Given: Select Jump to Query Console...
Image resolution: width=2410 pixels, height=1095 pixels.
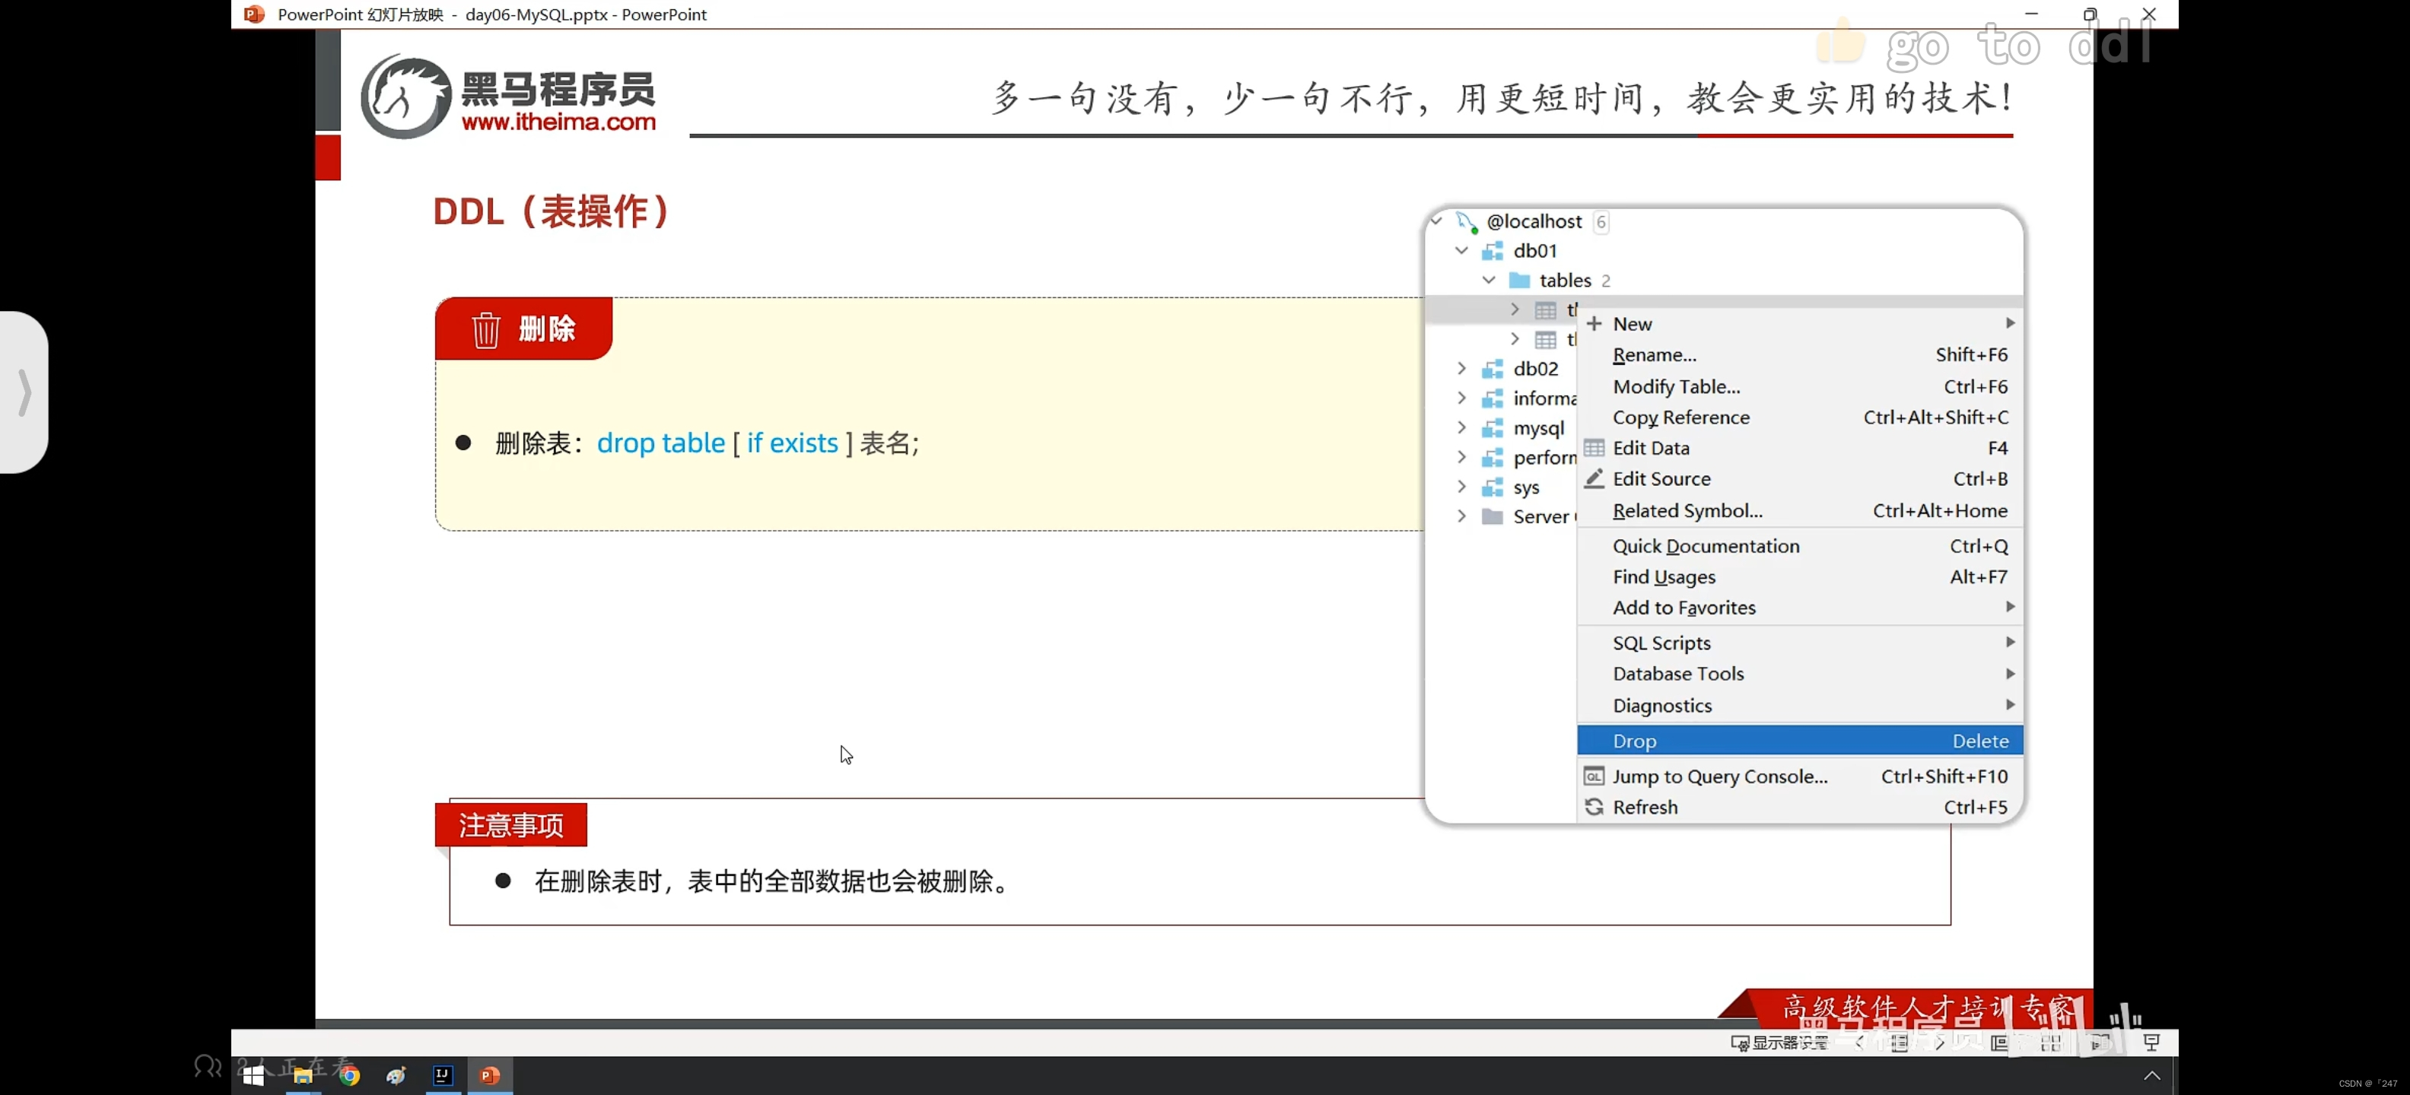Looking at the screenshot, I should tap(1800, 776).
